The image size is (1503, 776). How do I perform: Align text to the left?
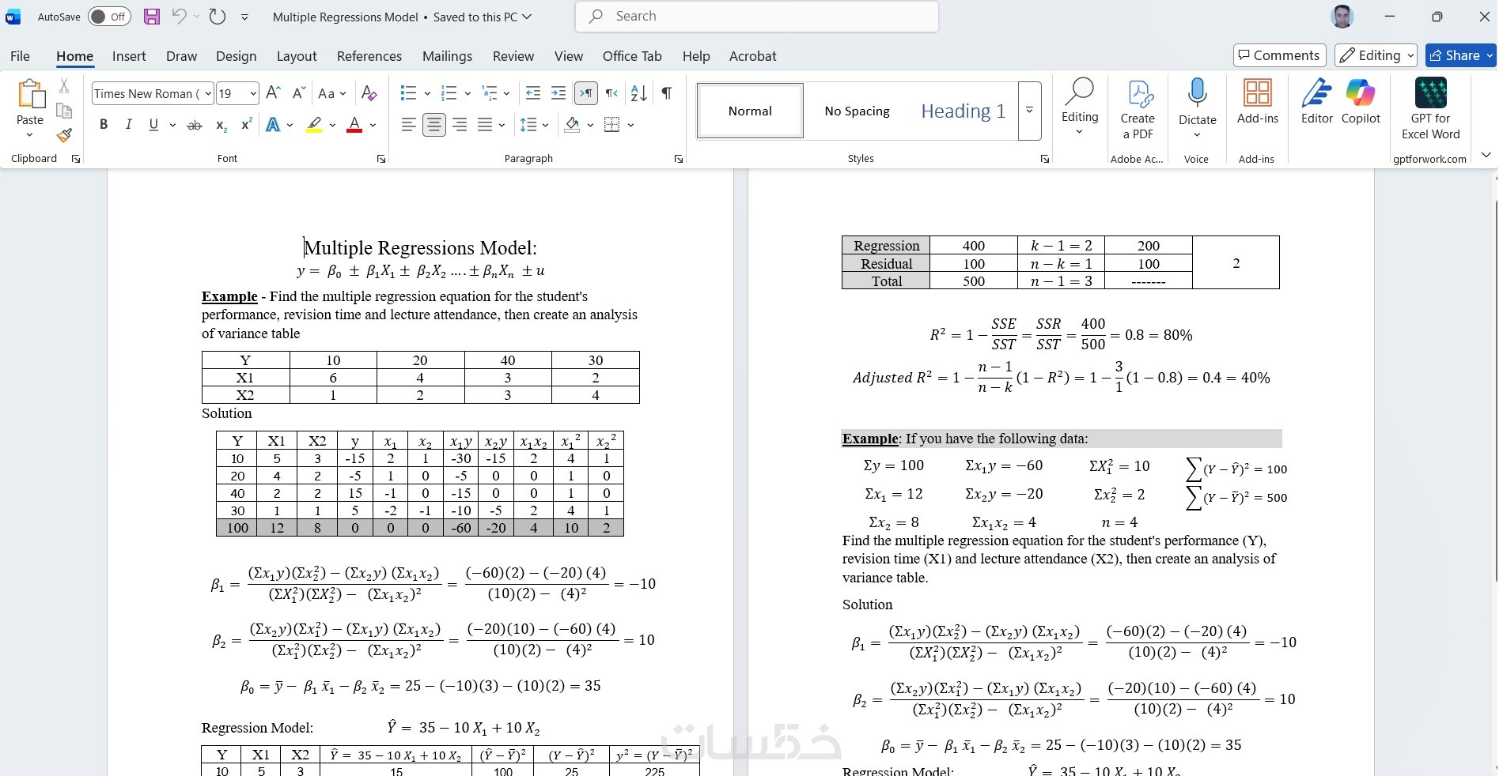click(x=409, y=125)
